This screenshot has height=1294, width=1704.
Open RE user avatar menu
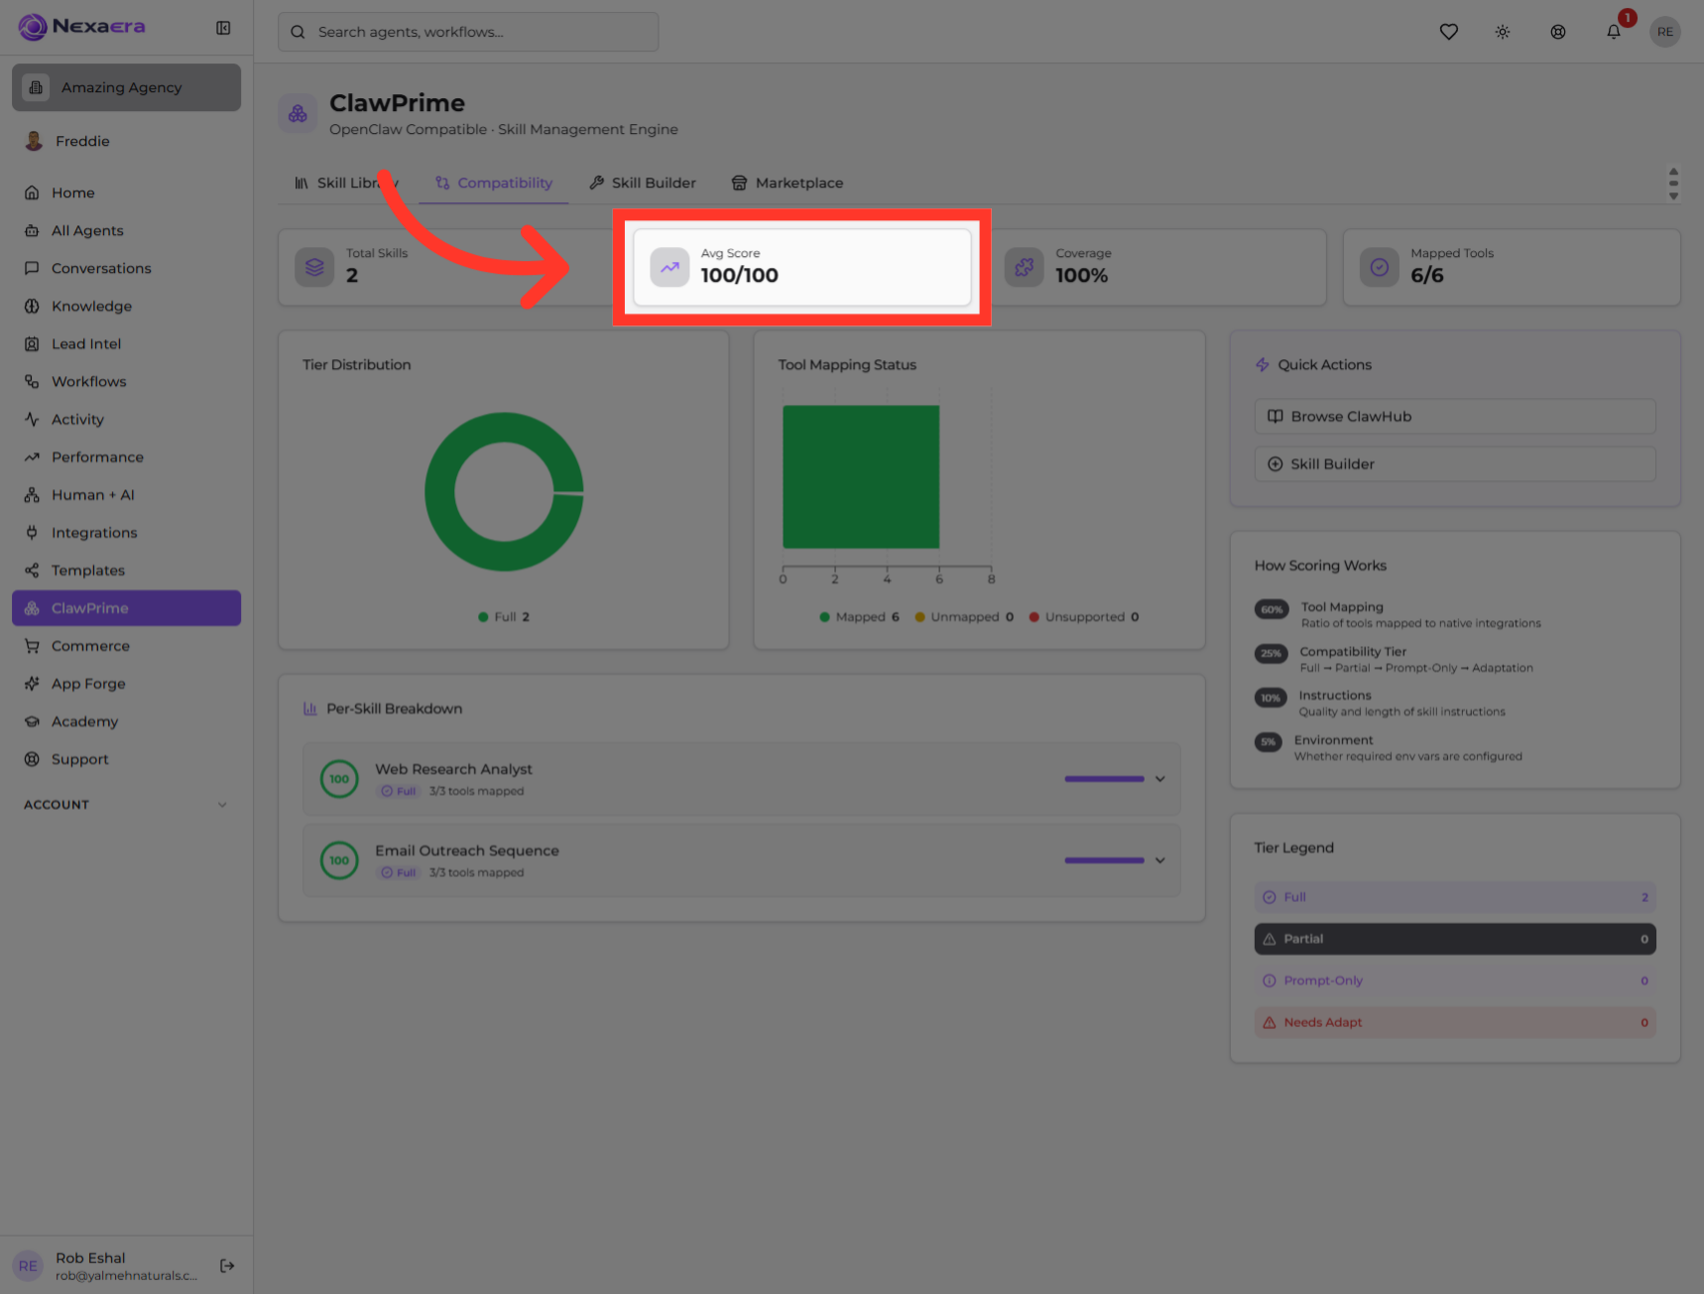[1664, 32]
